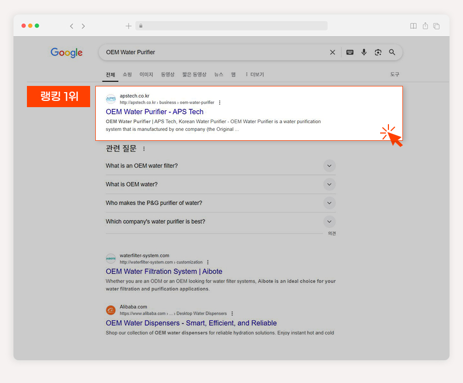Expand the "What is OEM water?" question
Viewport: 463px width, 383px height.
329,184
